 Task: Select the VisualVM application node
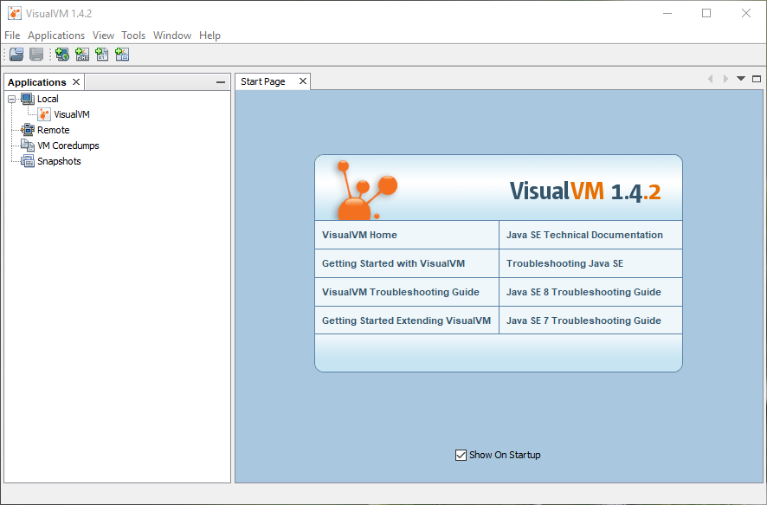point(71,114)
